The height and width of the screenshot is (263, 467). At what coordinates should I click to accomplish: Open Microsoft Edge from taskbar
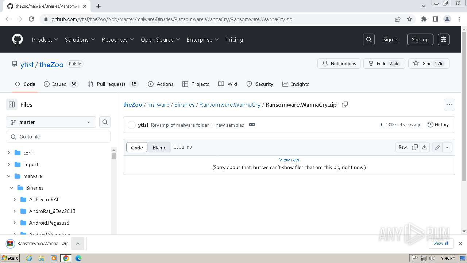tap(78, 258)
